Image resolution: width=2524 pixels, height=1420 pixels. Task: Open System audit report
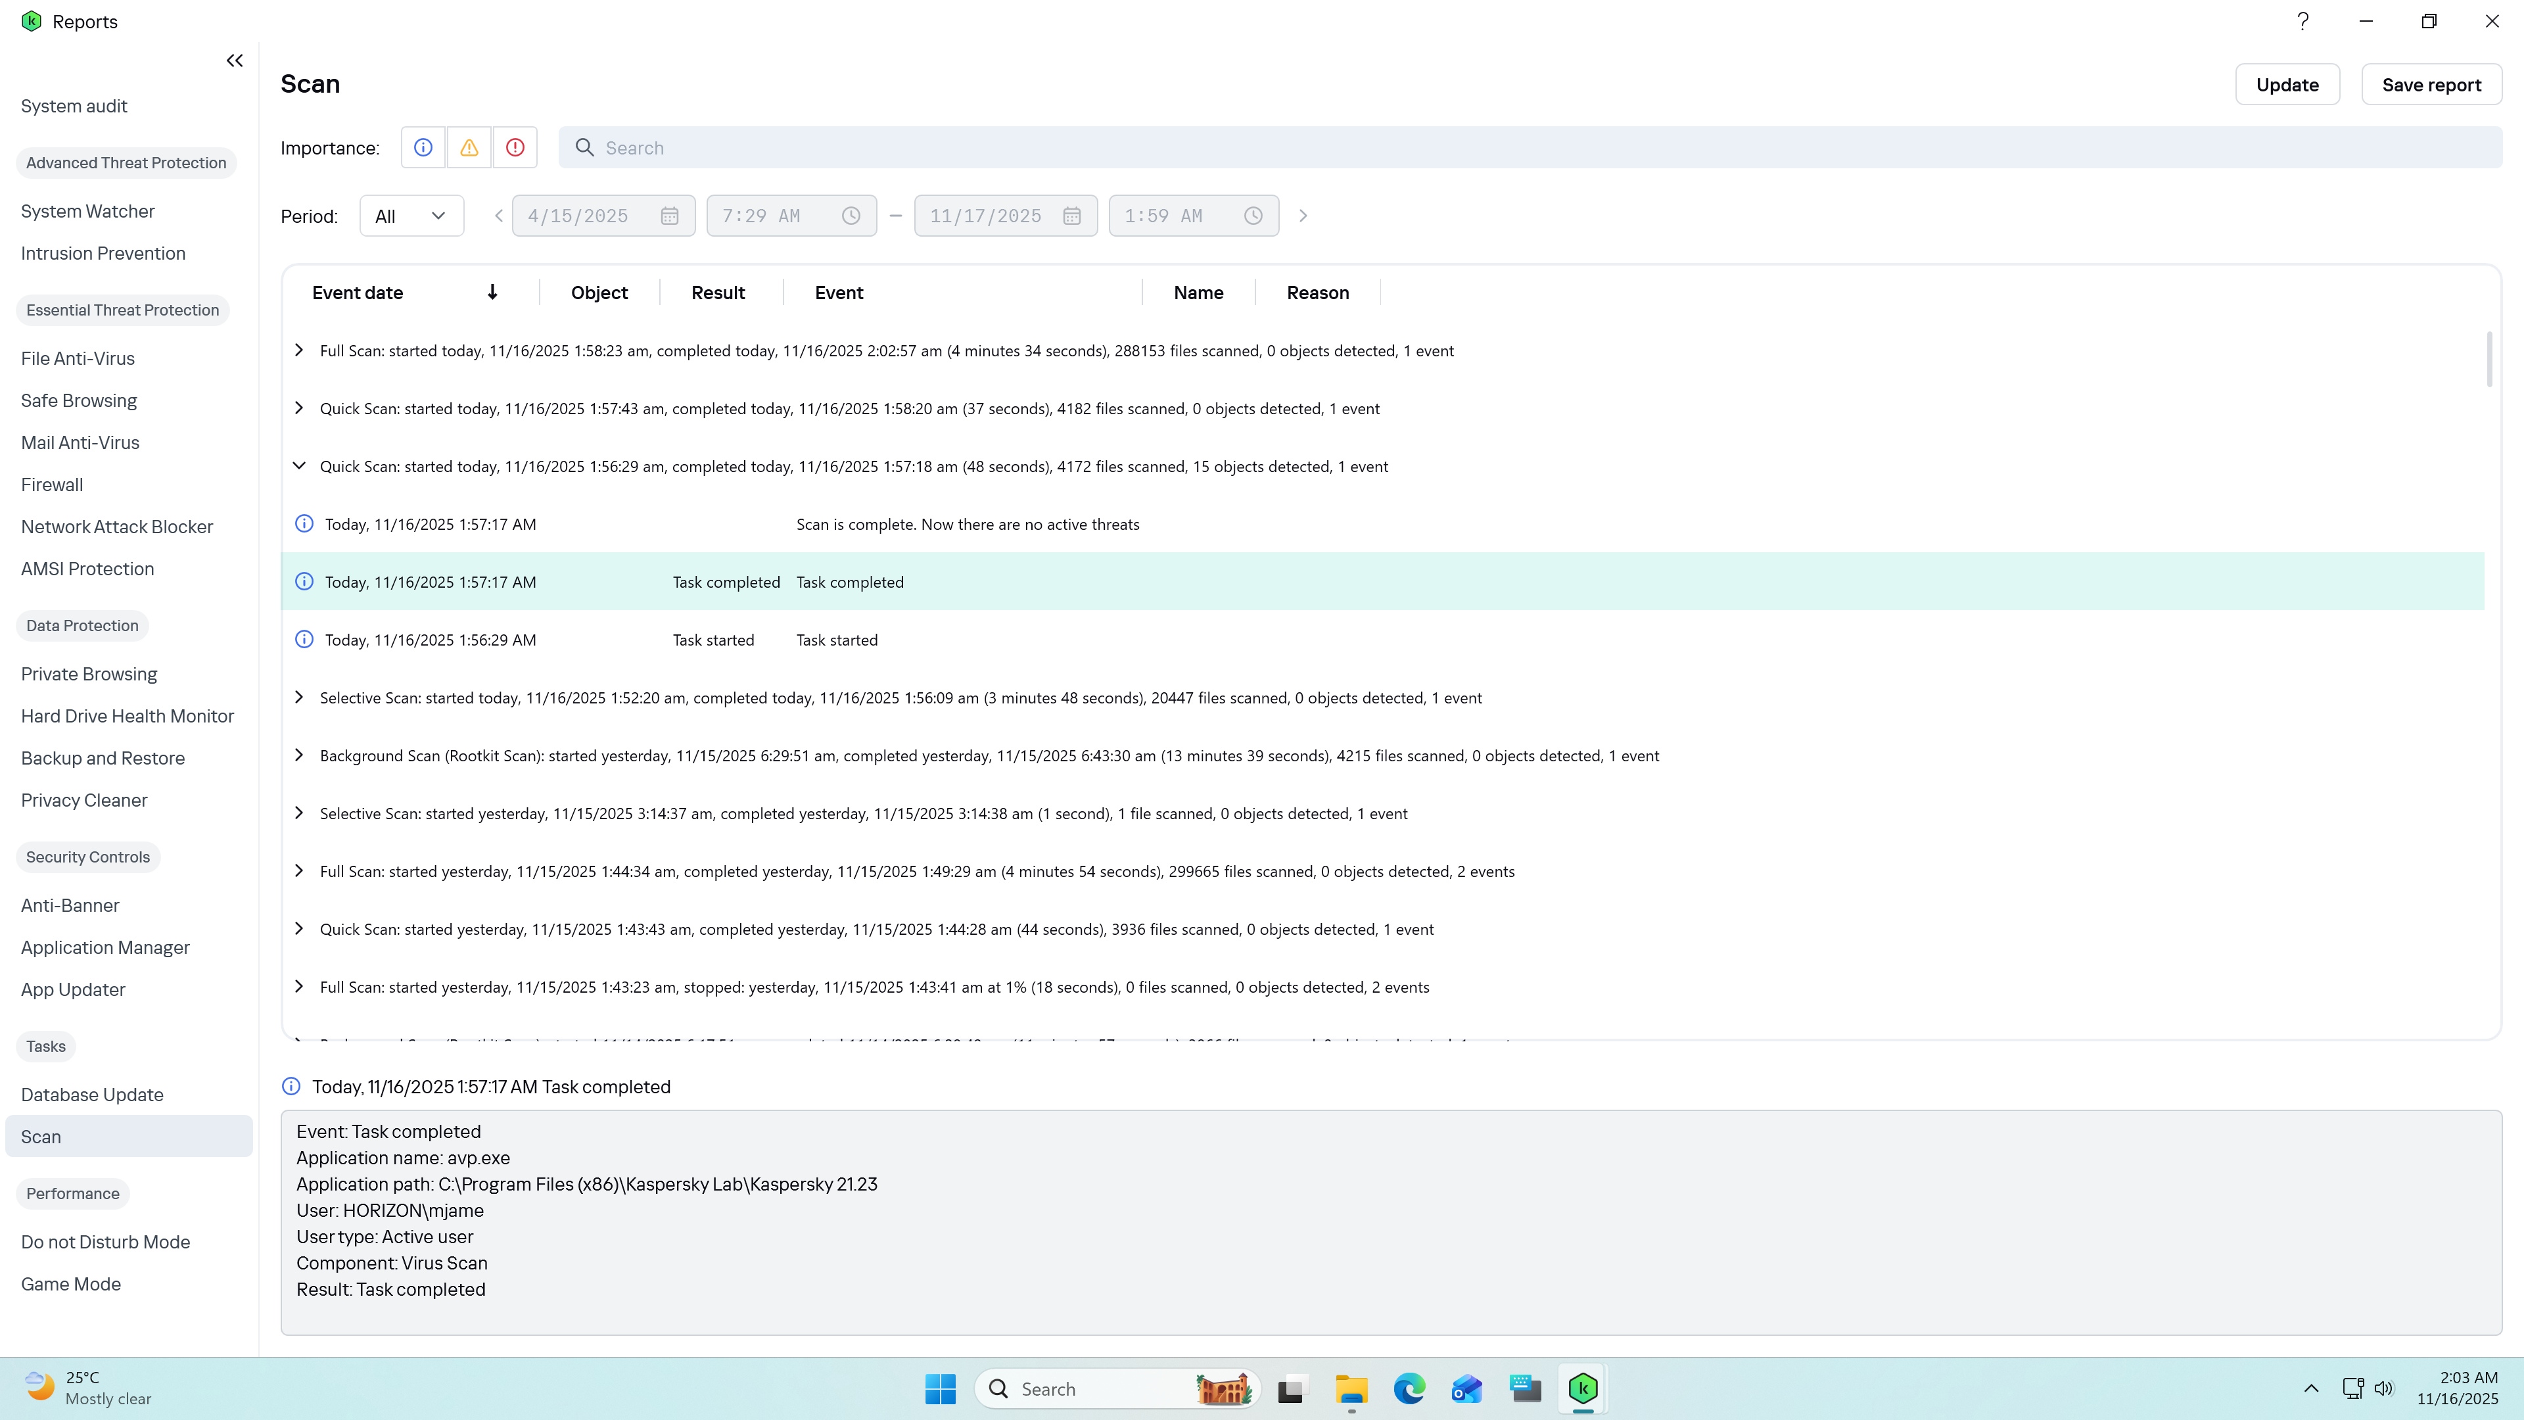coord(74,106)
